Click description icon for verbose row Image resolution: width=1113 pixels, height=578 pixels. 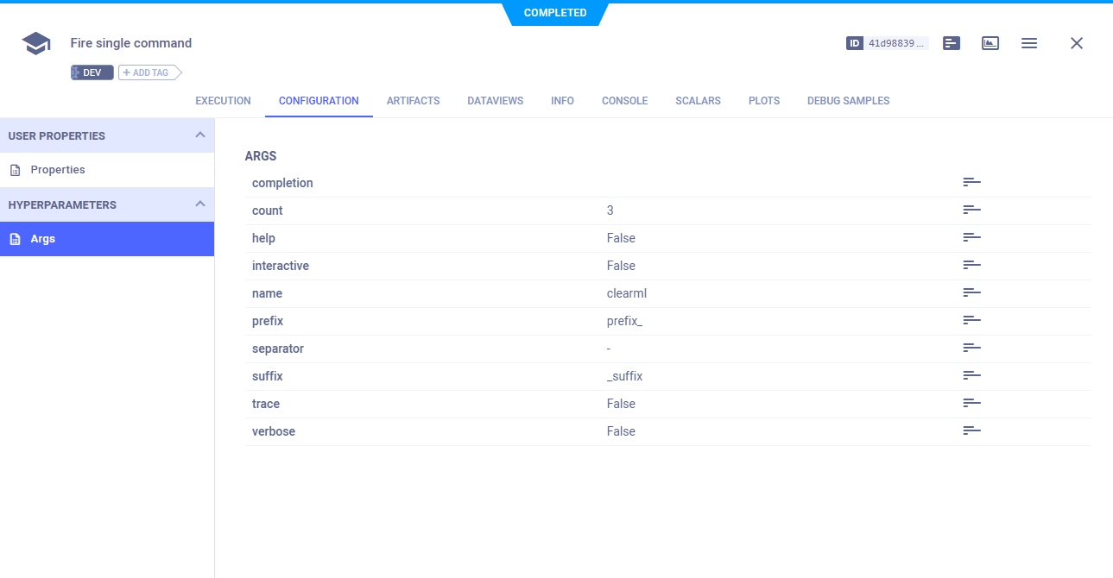[971, 431]
